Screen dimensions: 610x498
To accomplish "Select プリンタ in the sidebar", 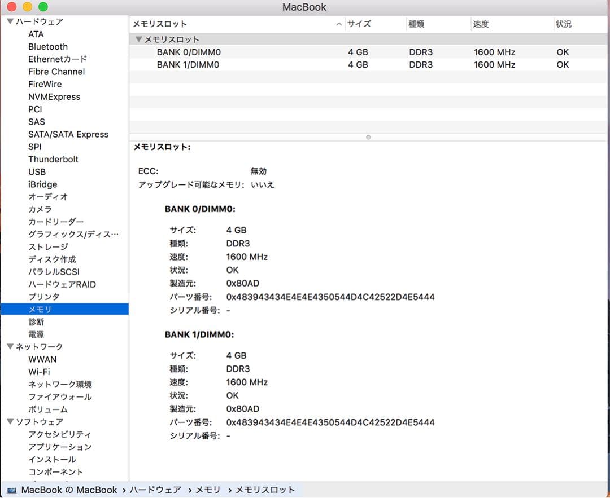I will [44, 297].
